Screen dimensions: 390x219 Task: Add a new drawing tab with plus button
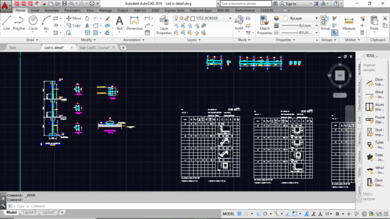coord(123,47)
